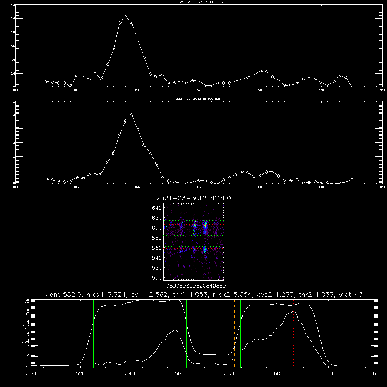Click the 1.6 y-axis label of the bottom plot
Screen dimensions: 387x387
[26, 301]
